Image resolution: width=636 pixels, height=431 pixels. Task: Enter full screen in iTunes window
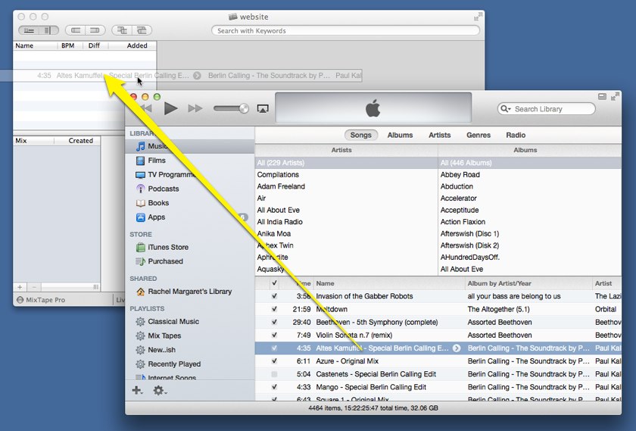[615, 97]
